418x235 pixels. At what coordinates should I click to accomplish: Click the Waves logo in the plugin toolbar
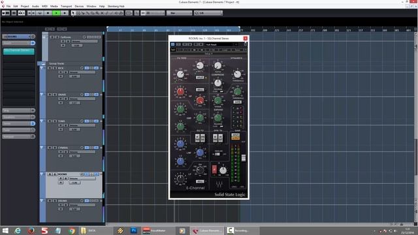[x=173, y=50]
